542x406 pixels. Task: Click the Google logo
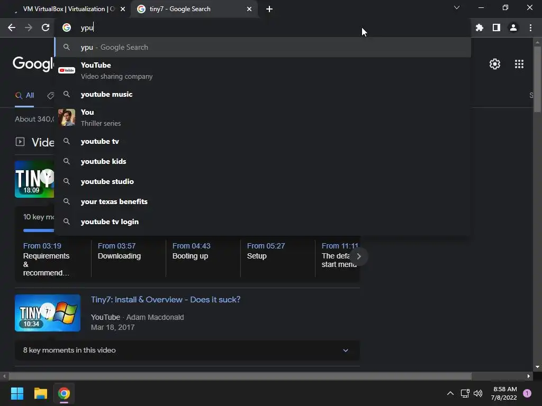point(33,64)
